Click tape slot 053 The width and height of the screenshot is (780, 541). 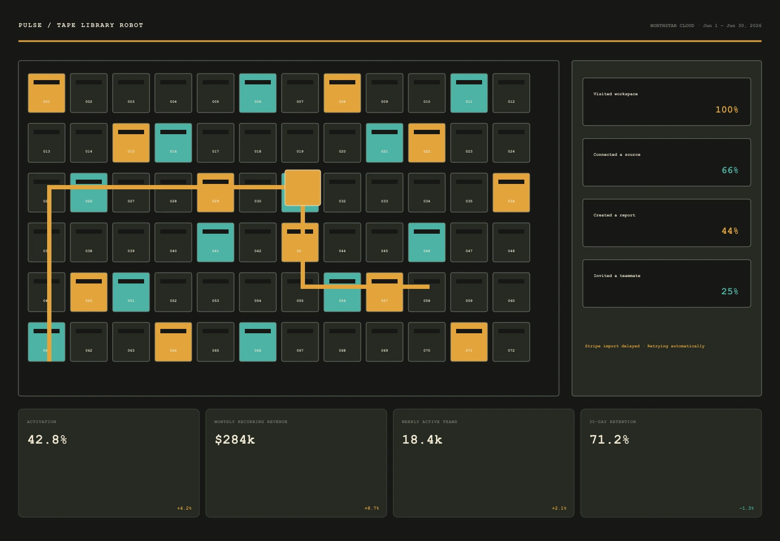[216, 292]
